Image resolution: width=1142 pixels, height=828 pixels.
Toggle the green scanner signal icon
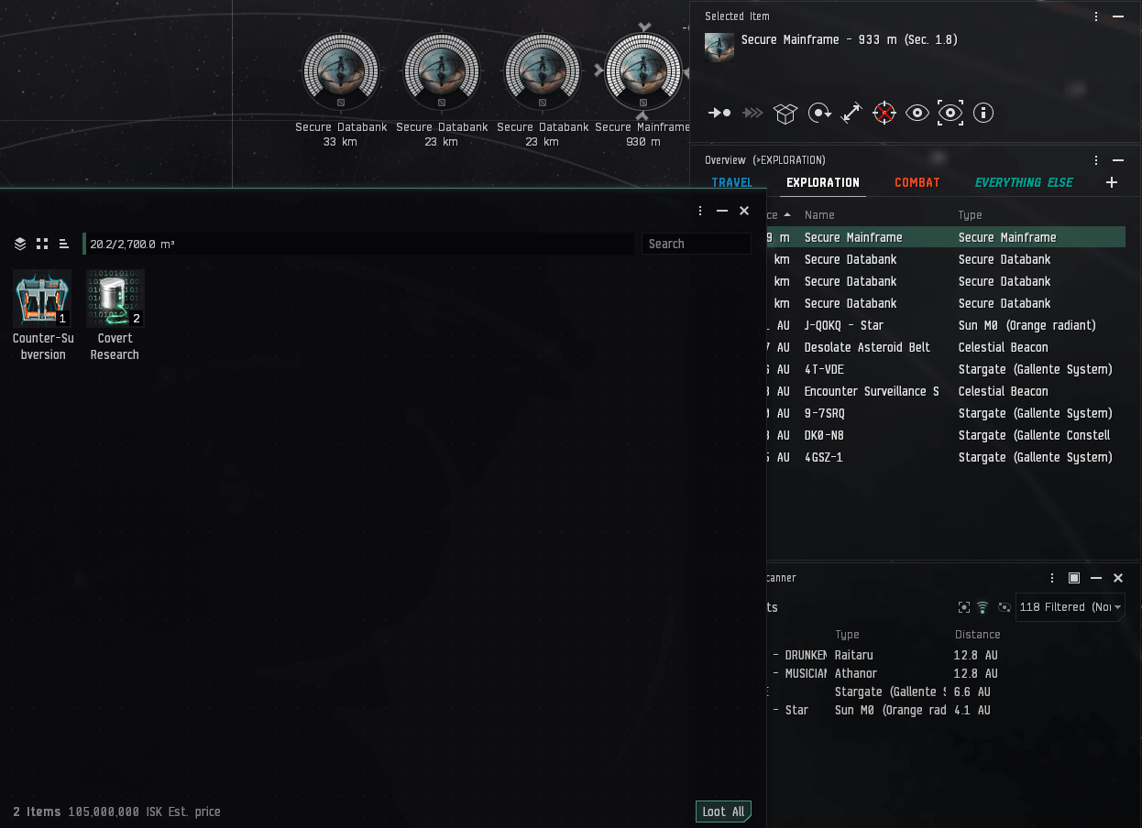[x=983, y=607]
